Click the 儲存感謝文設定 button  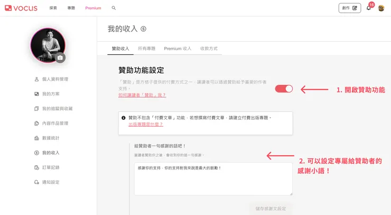[271, 209]
